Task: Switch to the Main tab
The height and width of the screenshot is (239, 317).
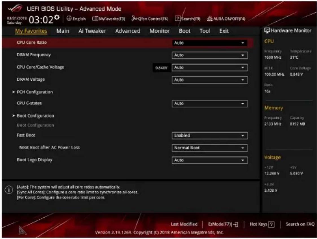Action: pyautogui.click(x=63, y=31)
